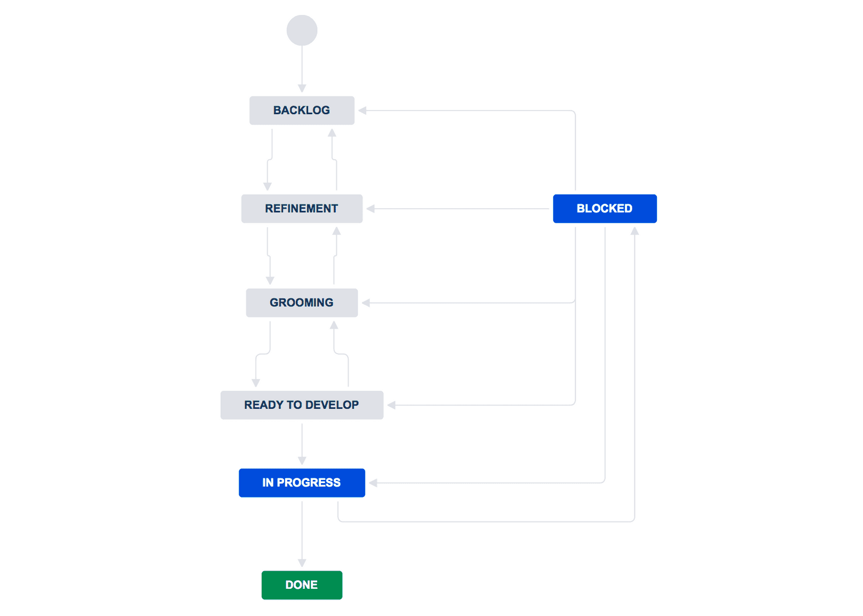Click arrowhead from start circle into BACKLOG
The image size is (863, 616).
302,88
